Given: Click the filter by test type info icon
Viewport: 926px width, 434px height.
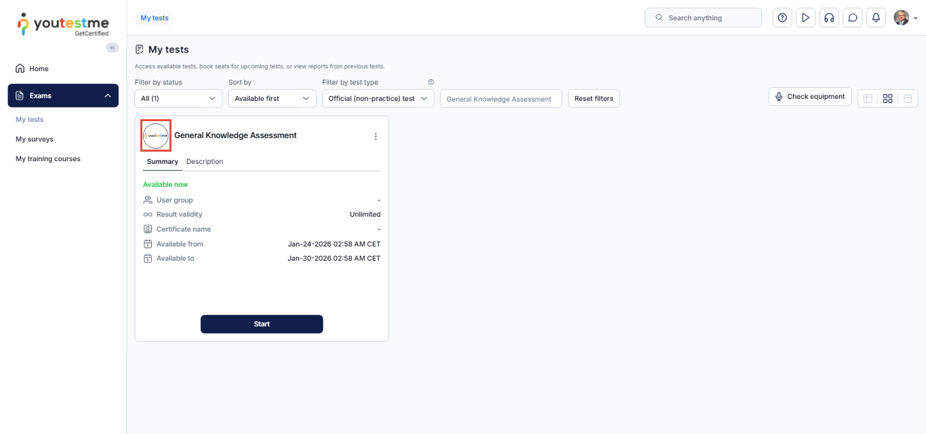Looking at the screenshot, I should point(430,82).
